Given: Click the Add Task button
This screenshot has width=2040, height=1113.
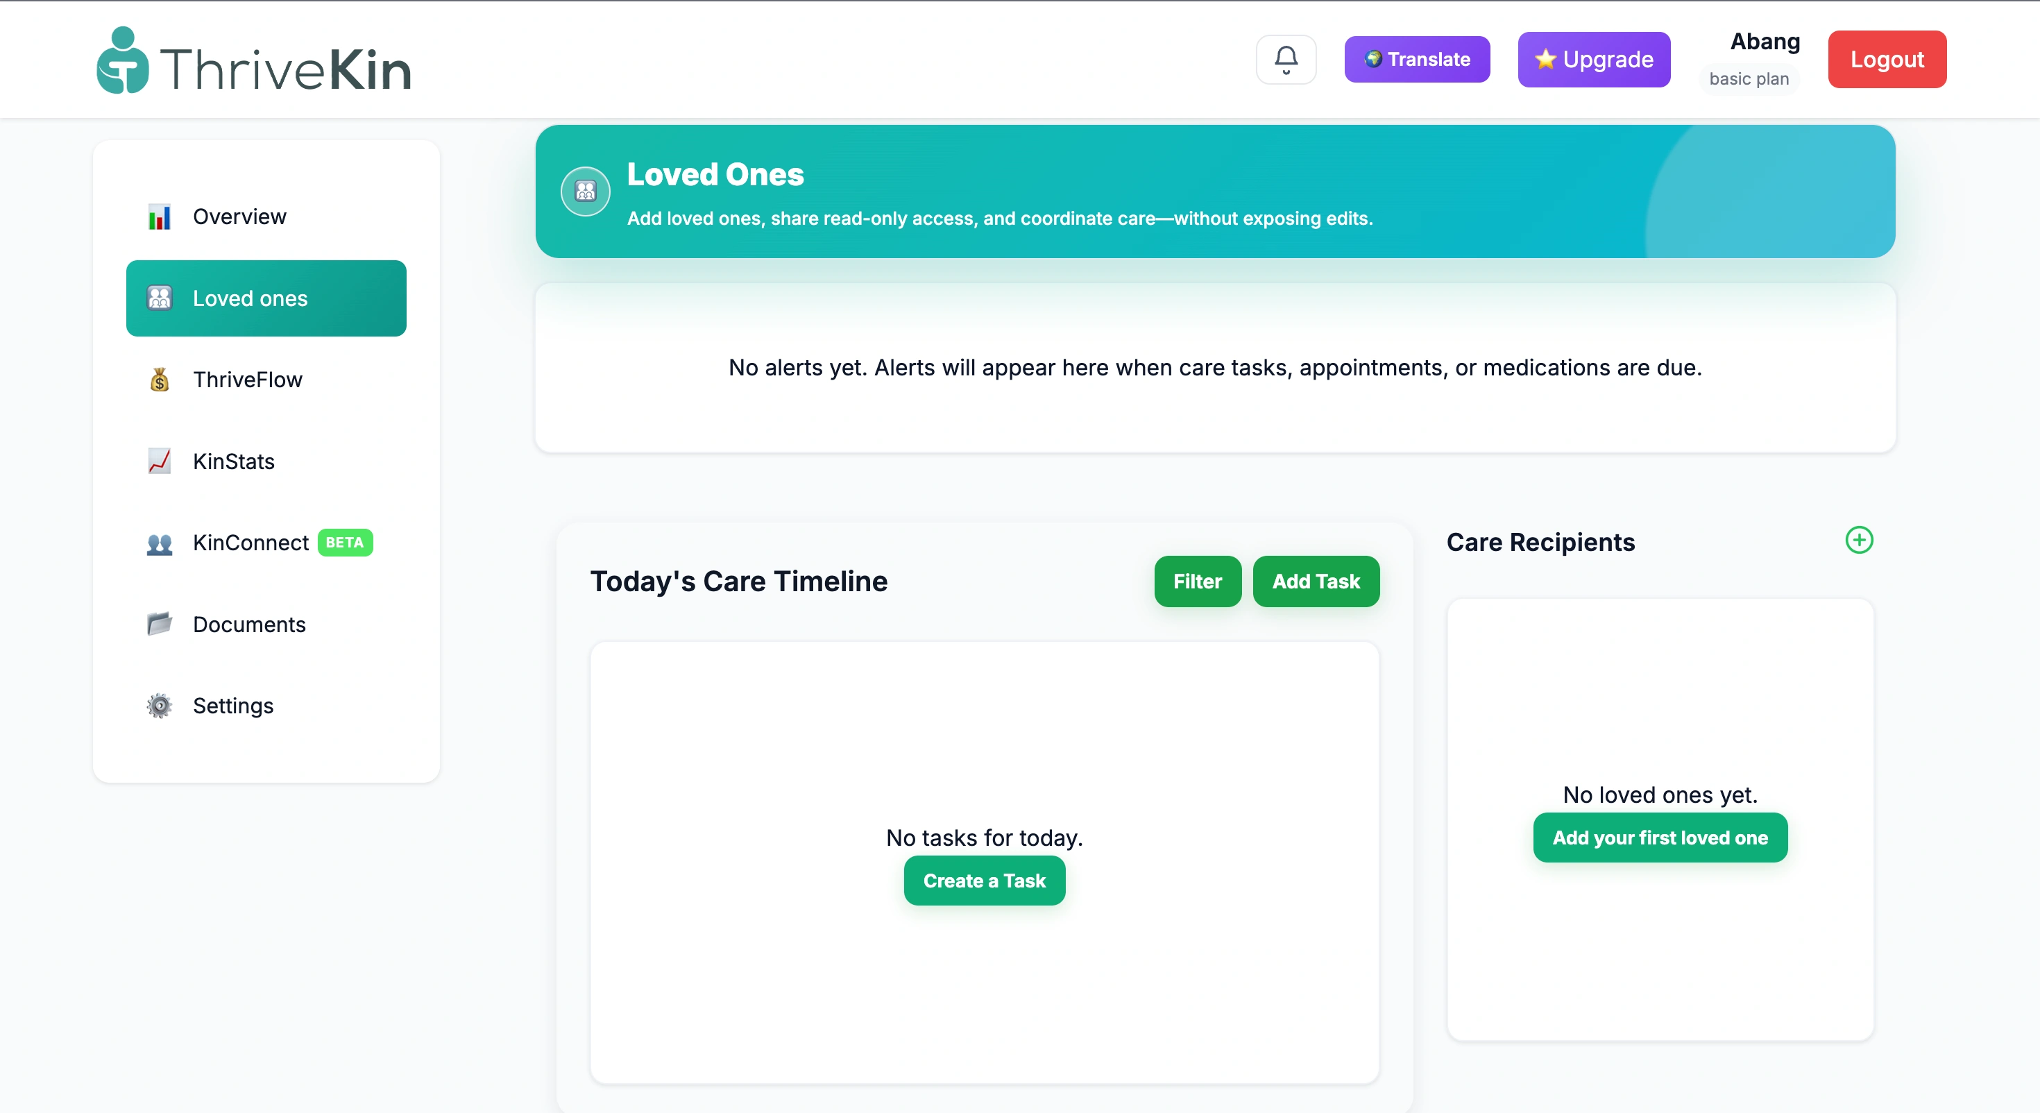Looking at the screenshot, I should (1316, 581).
